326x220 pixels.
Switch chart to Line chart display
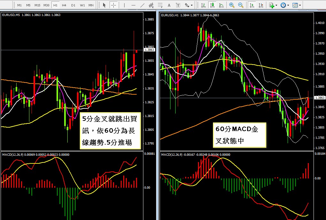(221, 5)
